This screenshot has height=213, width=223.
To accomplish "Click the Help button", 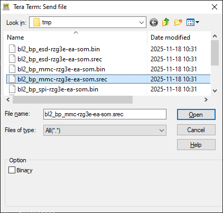I will [x=196, y=145].
